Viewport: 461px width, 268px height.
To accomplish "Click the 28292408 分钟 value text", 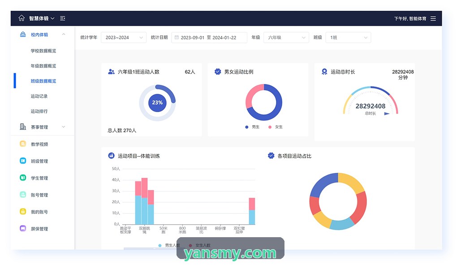I will point(403,75).
